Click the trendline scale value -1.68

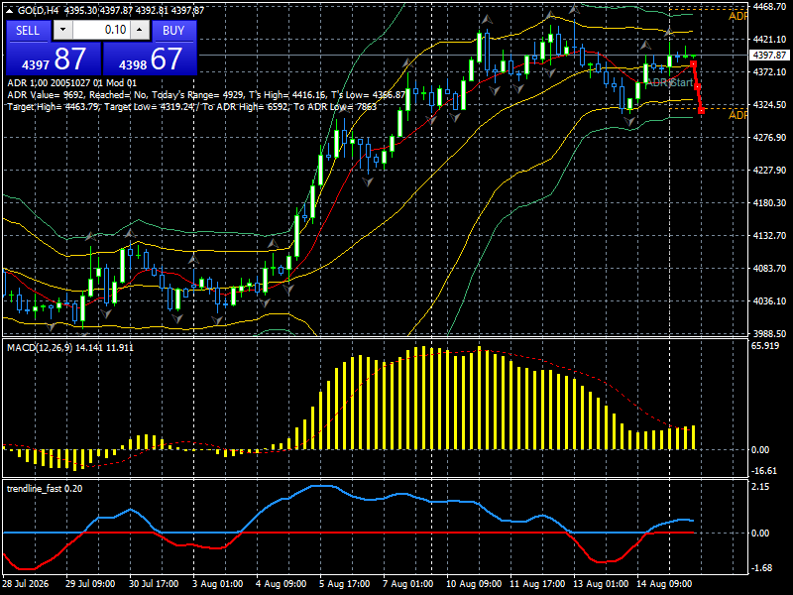(762, 567)
